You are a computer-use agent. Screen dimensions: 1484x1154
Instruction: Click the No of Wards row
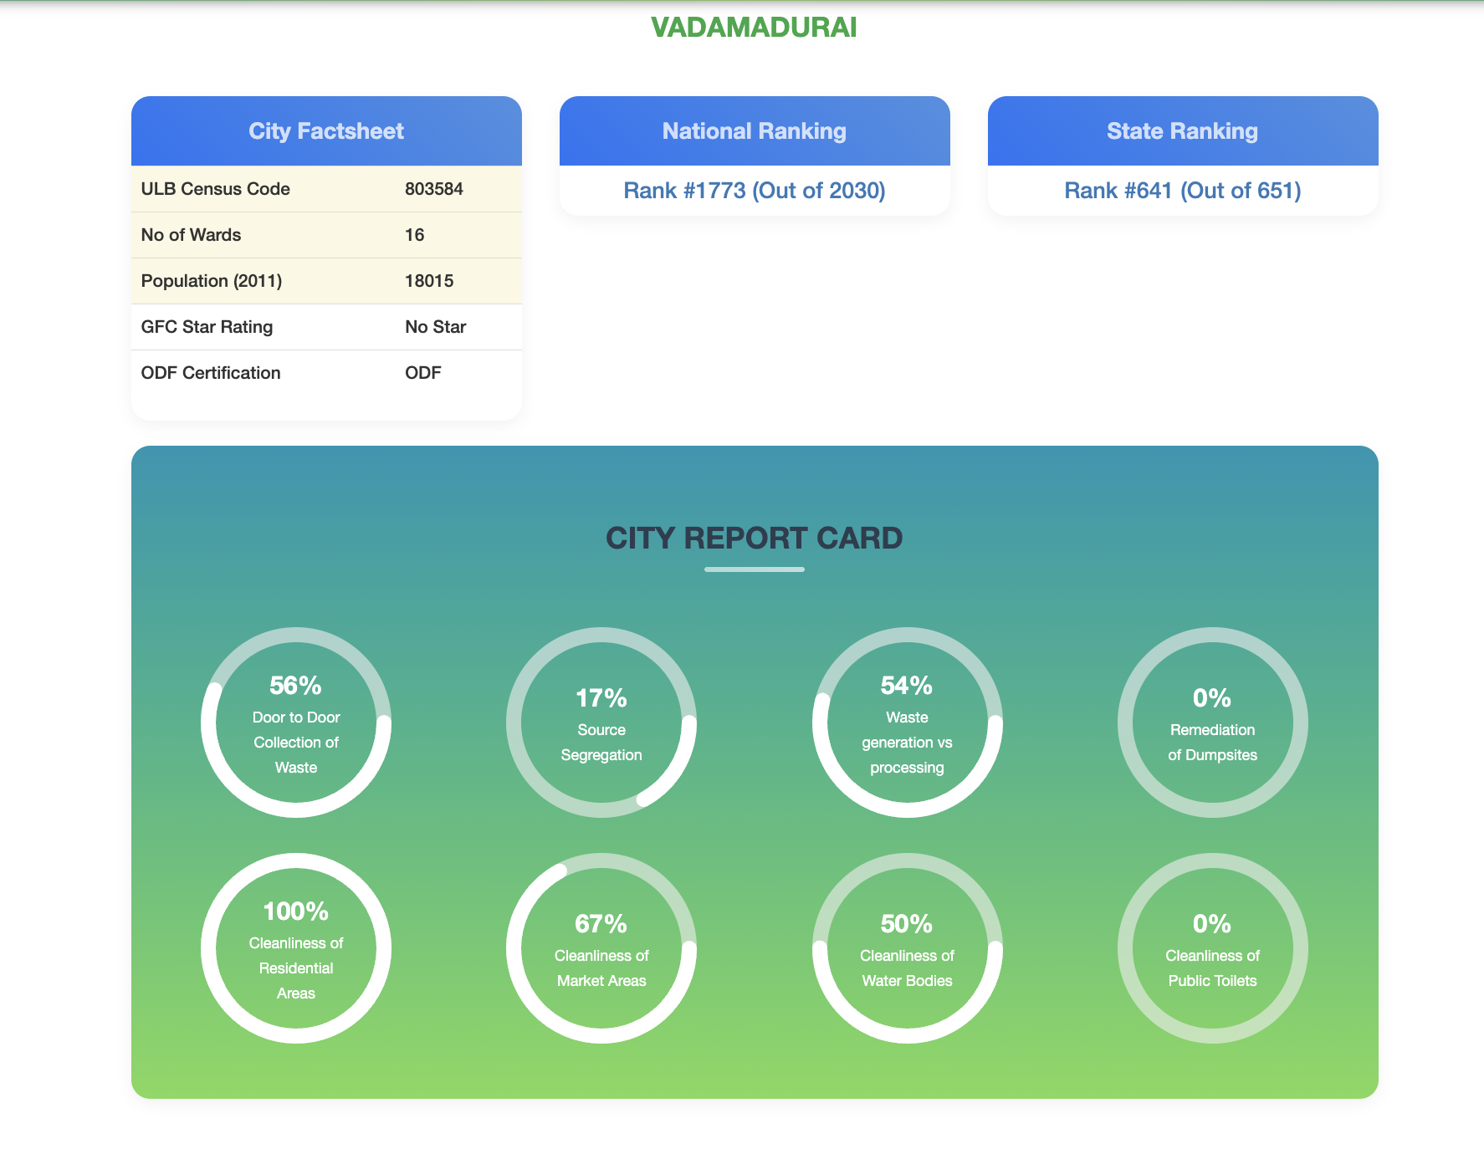[x=326, y=235]
